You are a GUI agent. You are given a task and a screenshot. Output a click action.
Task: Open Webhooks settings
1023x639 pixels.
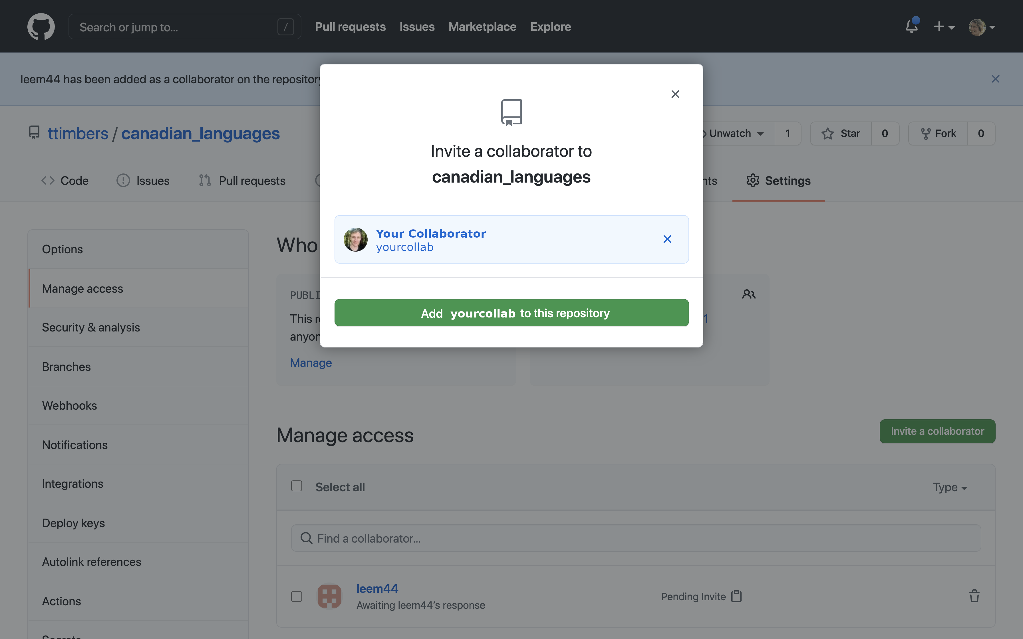click(x=139, y=405)
